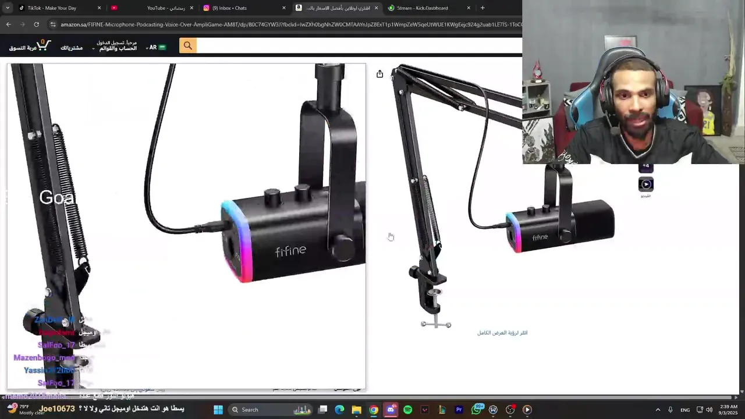Select the active Amazon product tab

(336, 8)
